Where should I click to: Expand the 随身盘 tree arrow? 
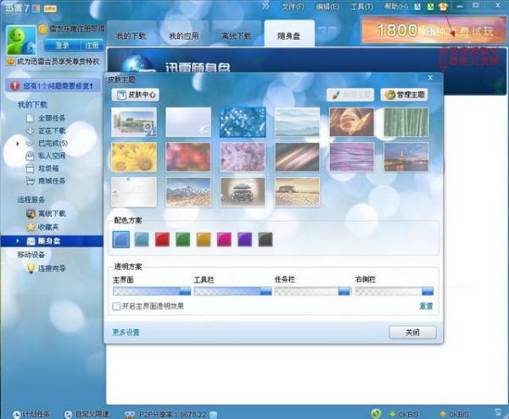pos(18,241)
